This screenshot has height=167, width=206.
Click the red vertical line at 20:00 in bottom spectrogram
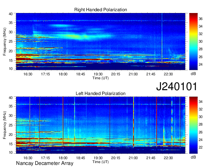(110, 122)
